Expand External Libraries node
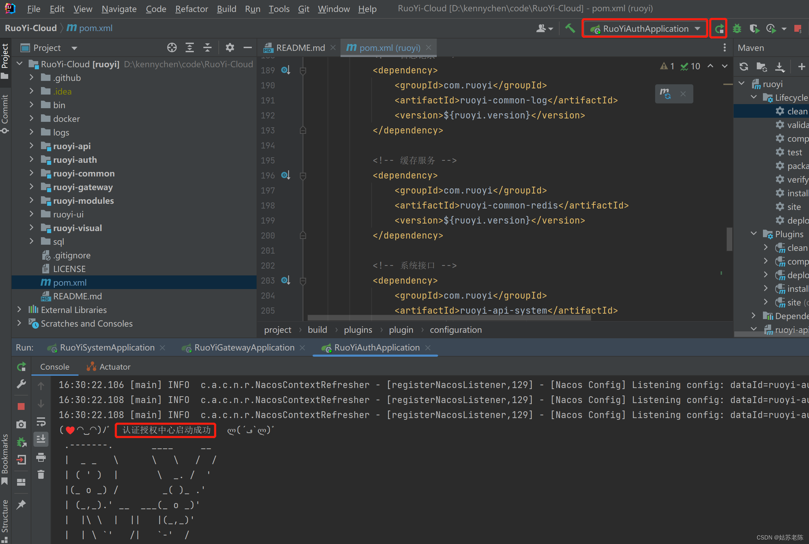Screen dimensions: 809x544 (x=19, y=310)
